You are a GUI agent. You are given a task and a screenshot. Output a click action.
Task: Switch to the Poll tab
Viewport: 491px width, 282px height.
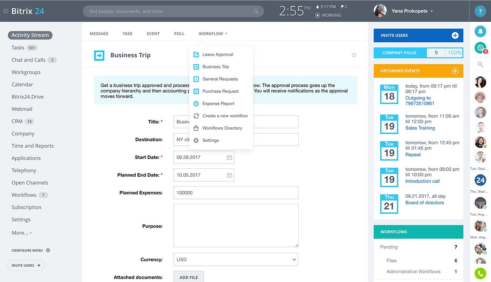179,34
